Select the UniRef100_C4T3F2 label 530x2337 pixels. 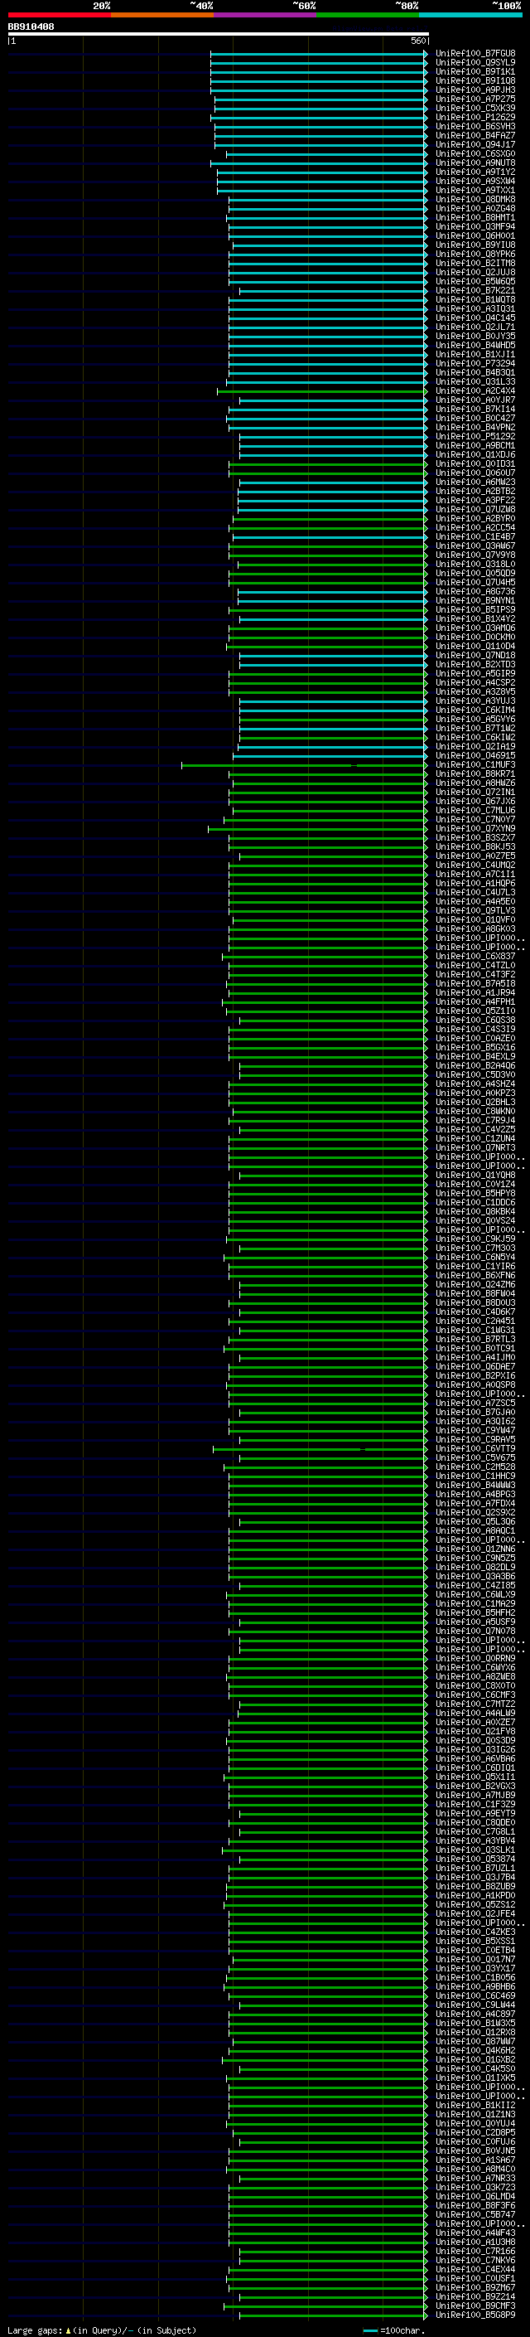coord(475,975)
